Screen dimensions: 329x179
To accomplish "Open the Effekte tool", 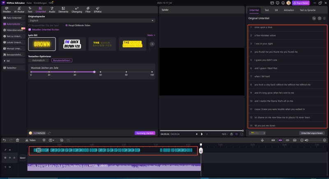I will click(x=97, y=9).
